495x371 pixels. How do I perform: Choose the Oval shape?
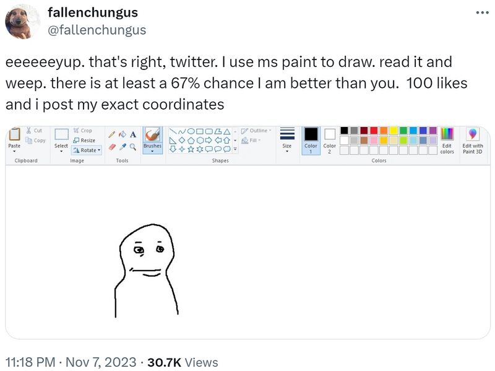(192, 131)
